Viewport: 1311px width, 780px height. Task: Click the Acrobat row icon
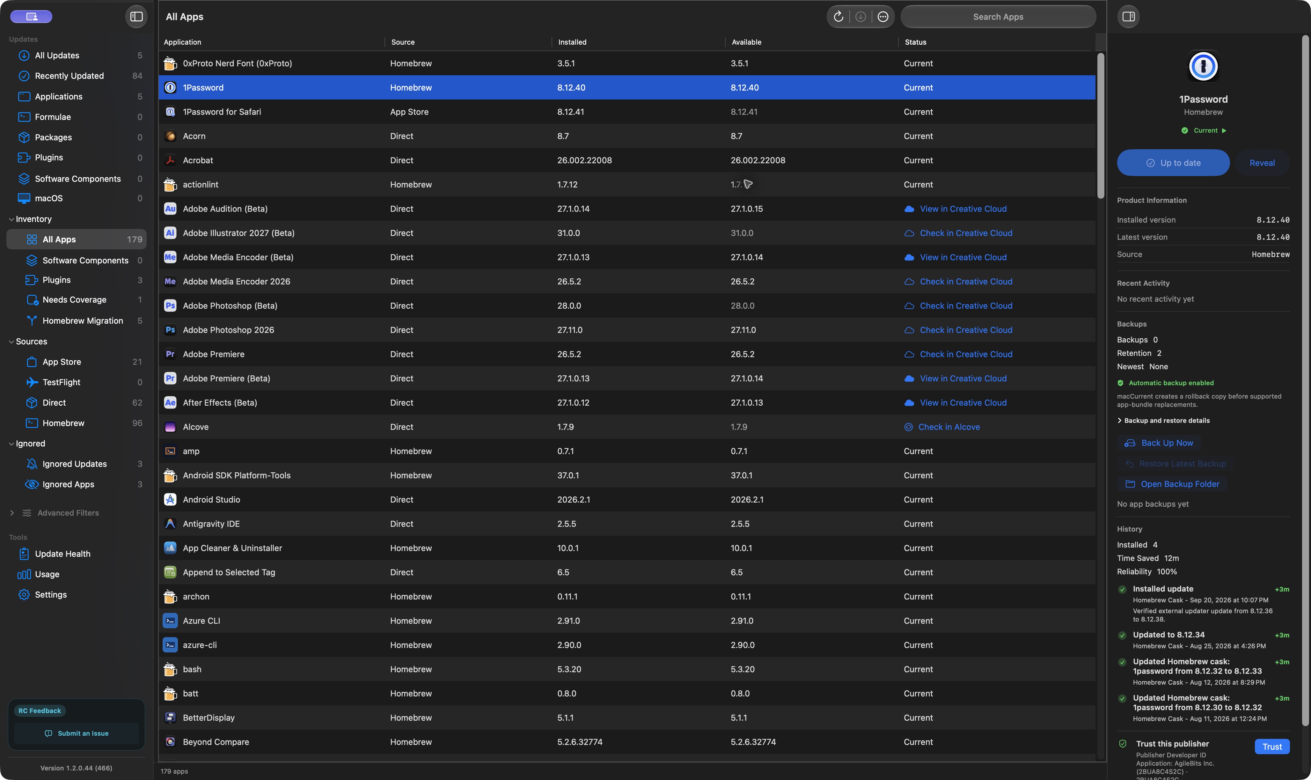tap(170, 160)
